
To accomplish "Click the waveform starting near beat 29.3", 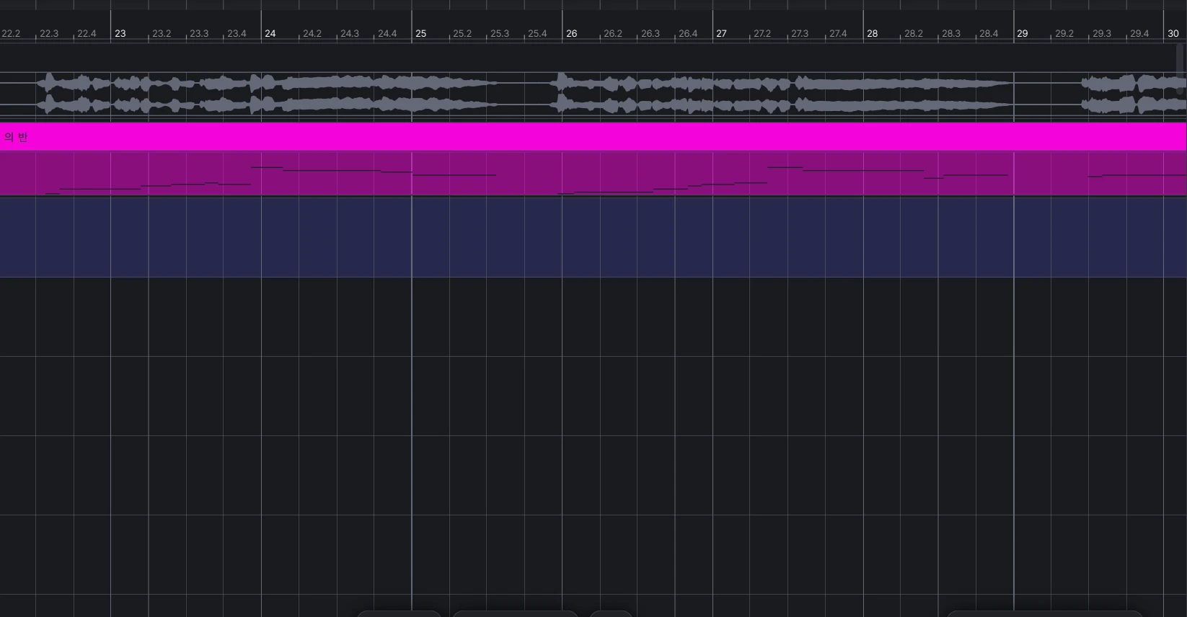I will pyautogui.click(x=1134, y=94).
